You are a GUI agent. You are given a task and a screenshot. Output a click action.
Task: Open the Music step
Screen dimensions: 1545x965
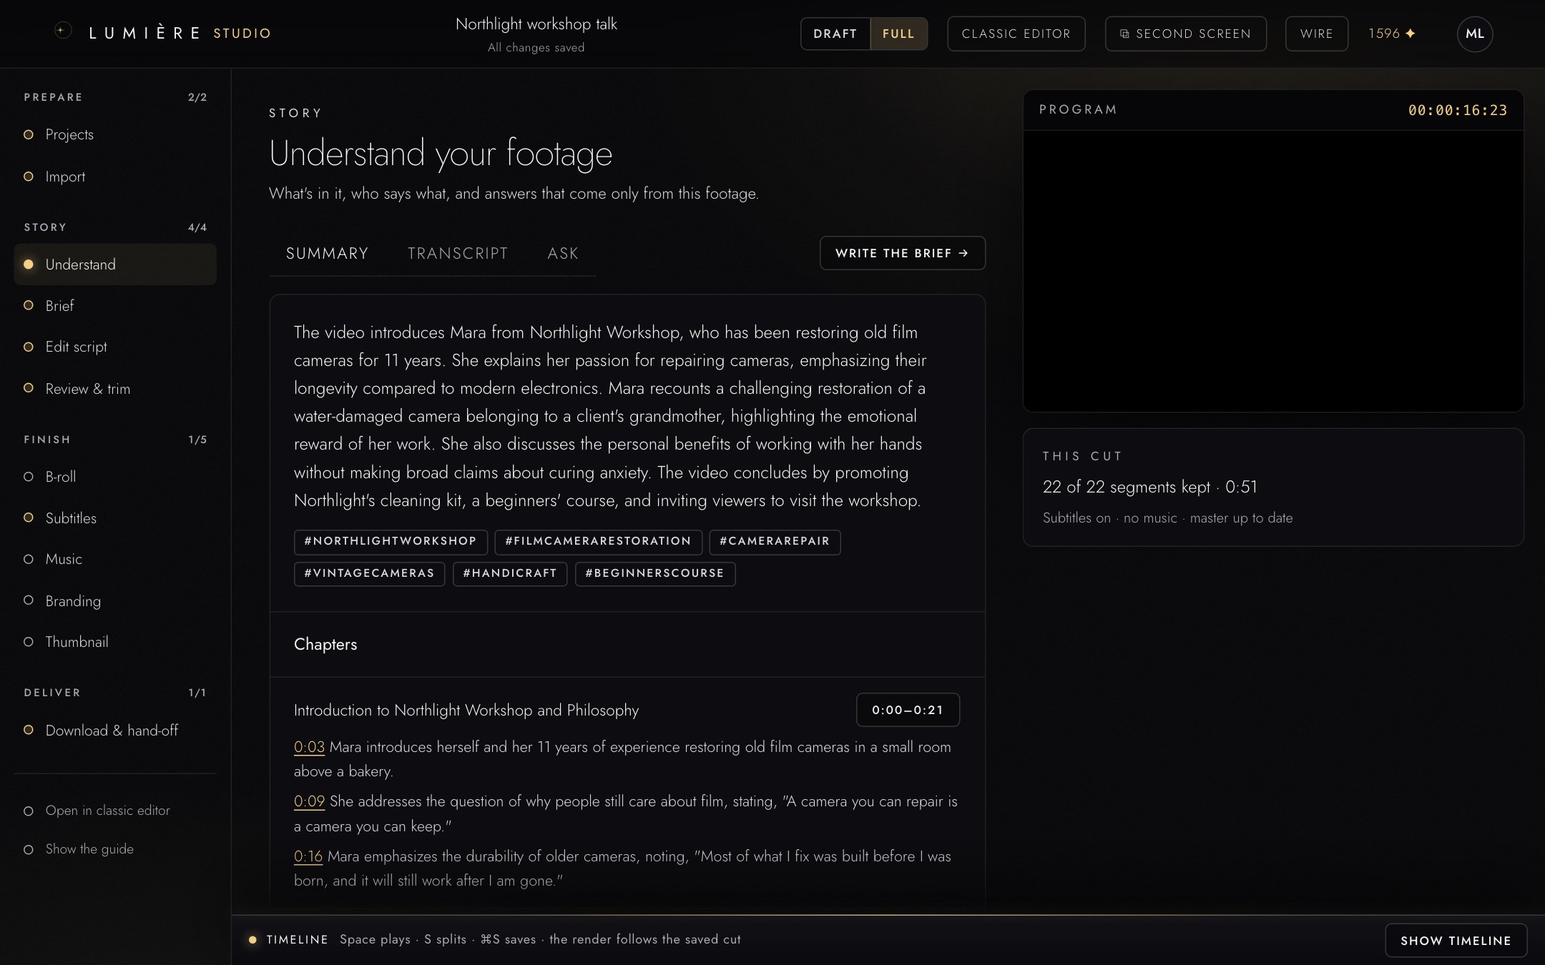point(114,559)
